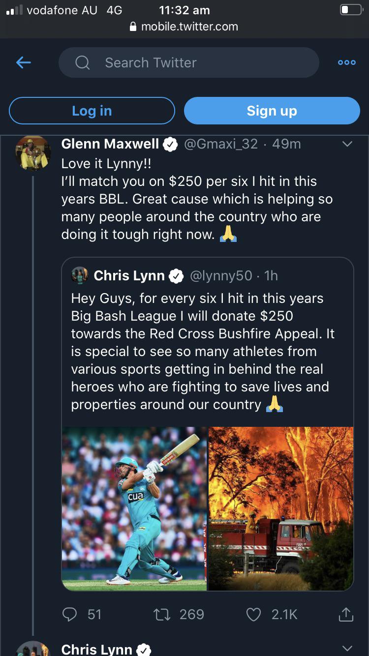
Task: Open the more options three-dots icon
Action: pos(346,62)
